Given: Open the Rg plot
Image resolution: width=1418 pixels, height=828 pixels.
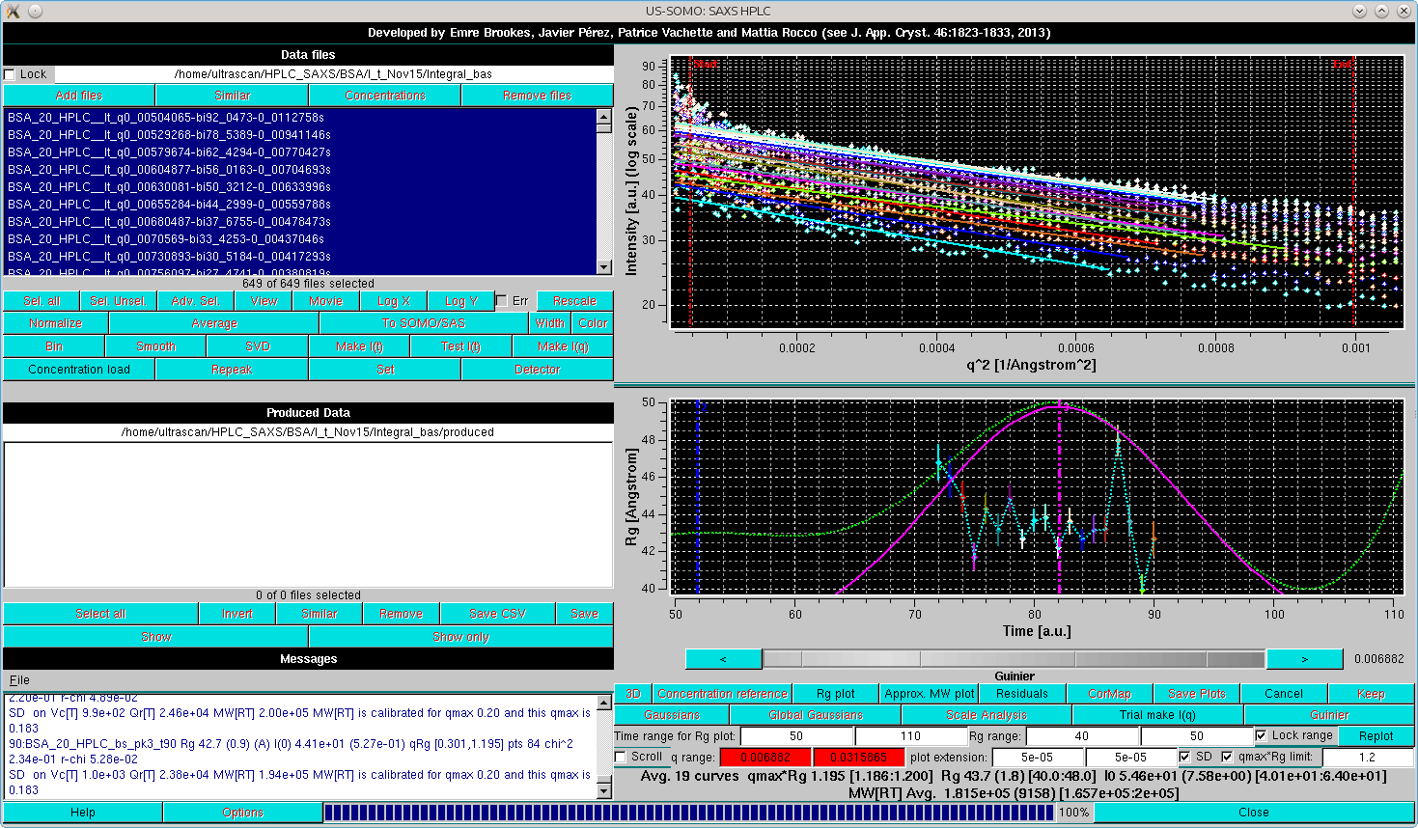Looking at the screenshot, I should [x=836, y=694].
